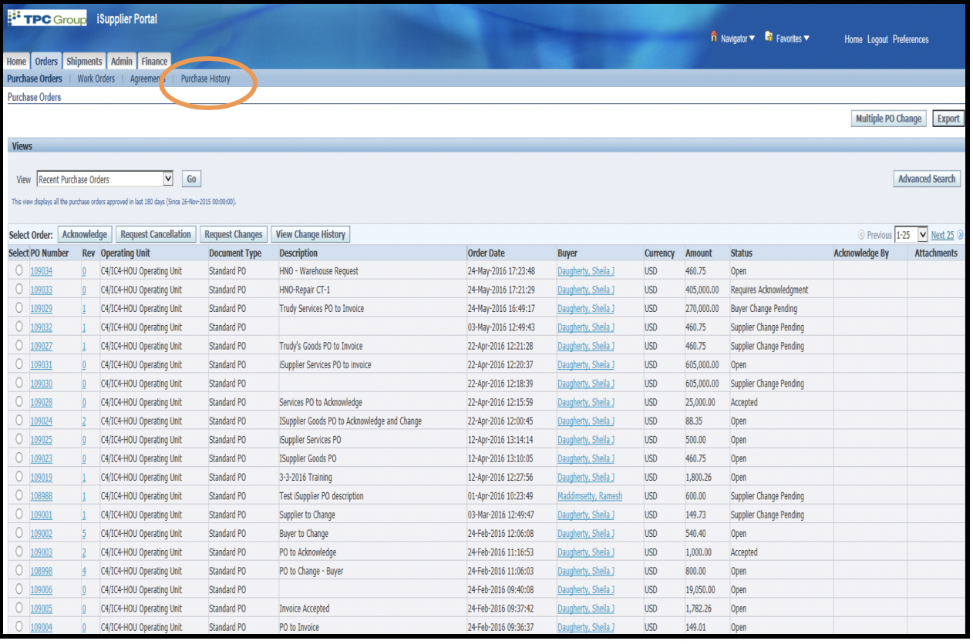Sort by the Amount column header
The height and width of the screenshot is (644, 973).
pyautogui.click(x=699, y=253)
